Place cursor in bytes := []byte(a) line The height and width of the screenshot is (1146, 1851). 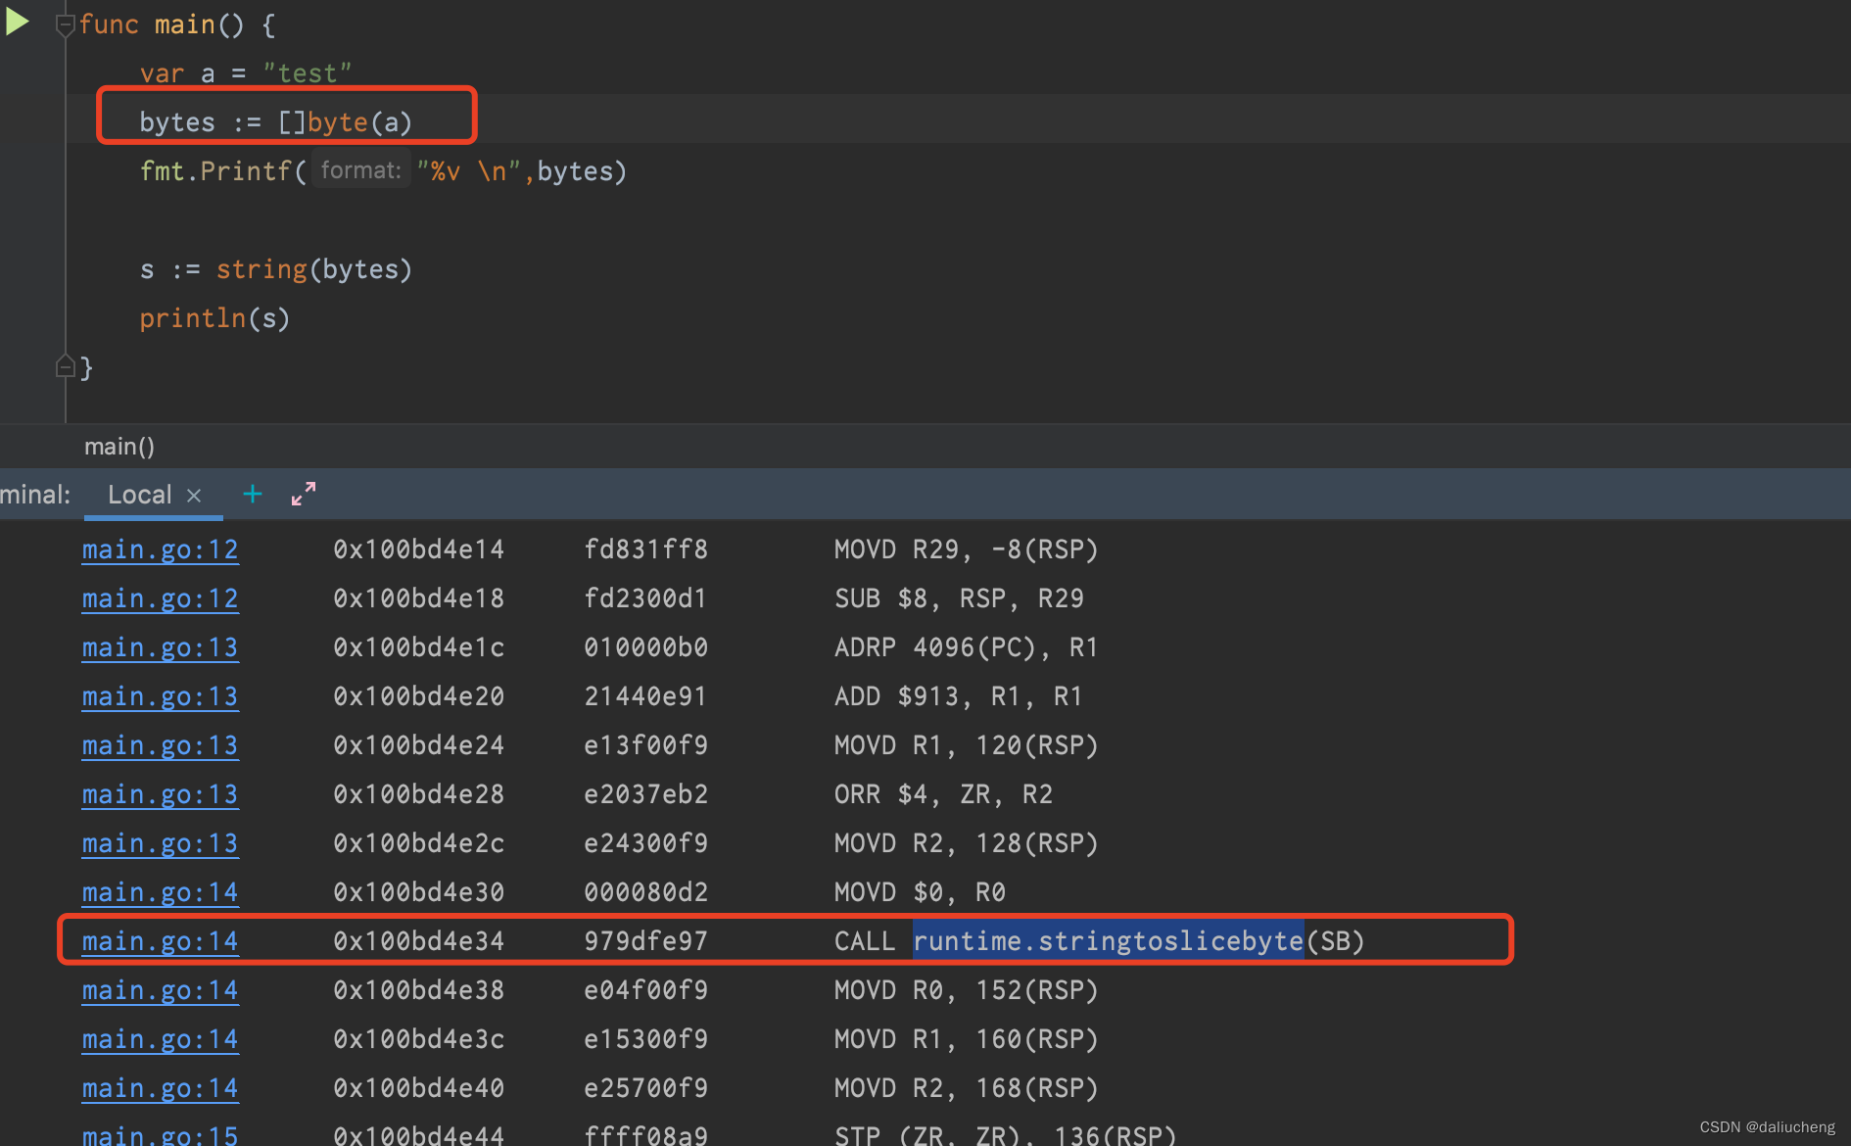(275, 122)
